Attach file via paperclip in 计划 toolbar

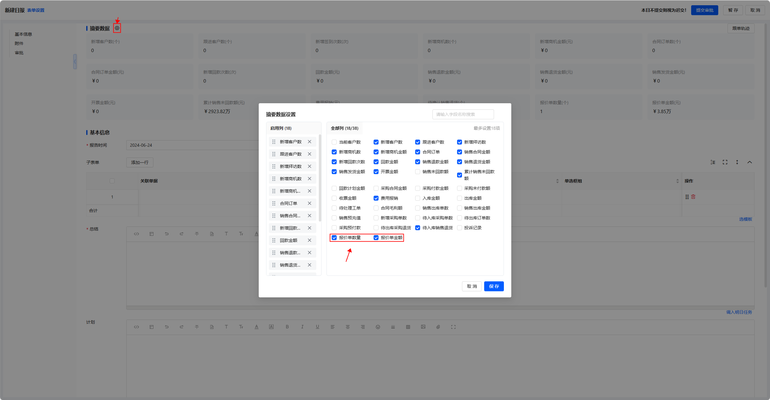click(x=438, y=327)
